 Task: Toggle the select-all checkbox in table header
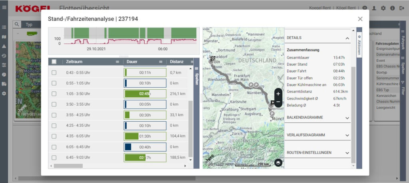click(x=54, y=62)
